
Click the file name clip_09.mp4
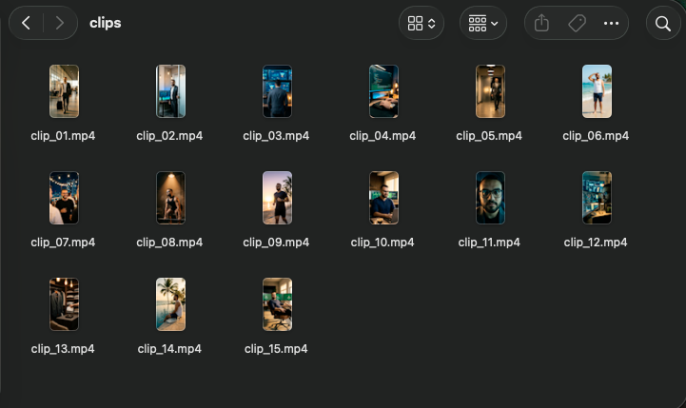[x=276, y=243]
